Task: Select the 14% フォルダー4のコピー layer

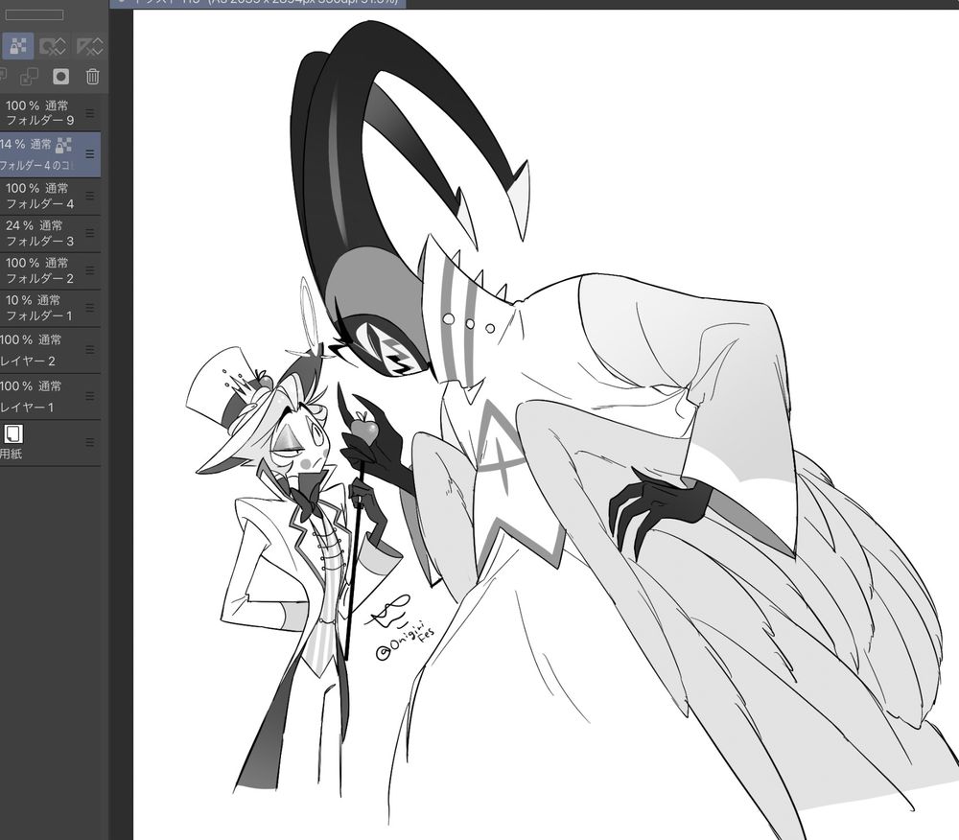Action: click(50, 154)
